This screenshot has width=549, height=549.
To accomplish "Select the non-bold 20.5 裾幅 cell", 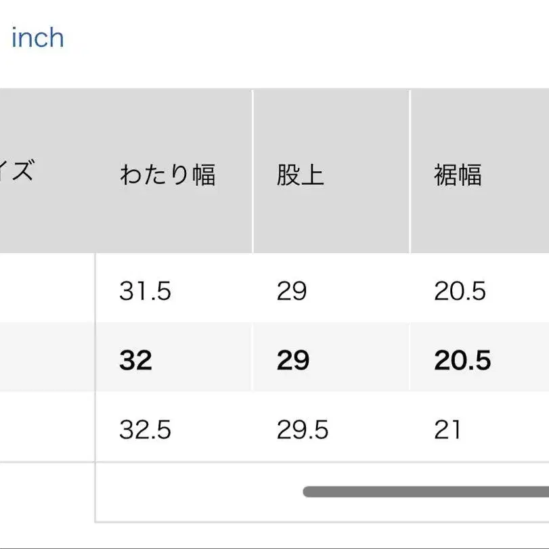I will pos(460,292).
